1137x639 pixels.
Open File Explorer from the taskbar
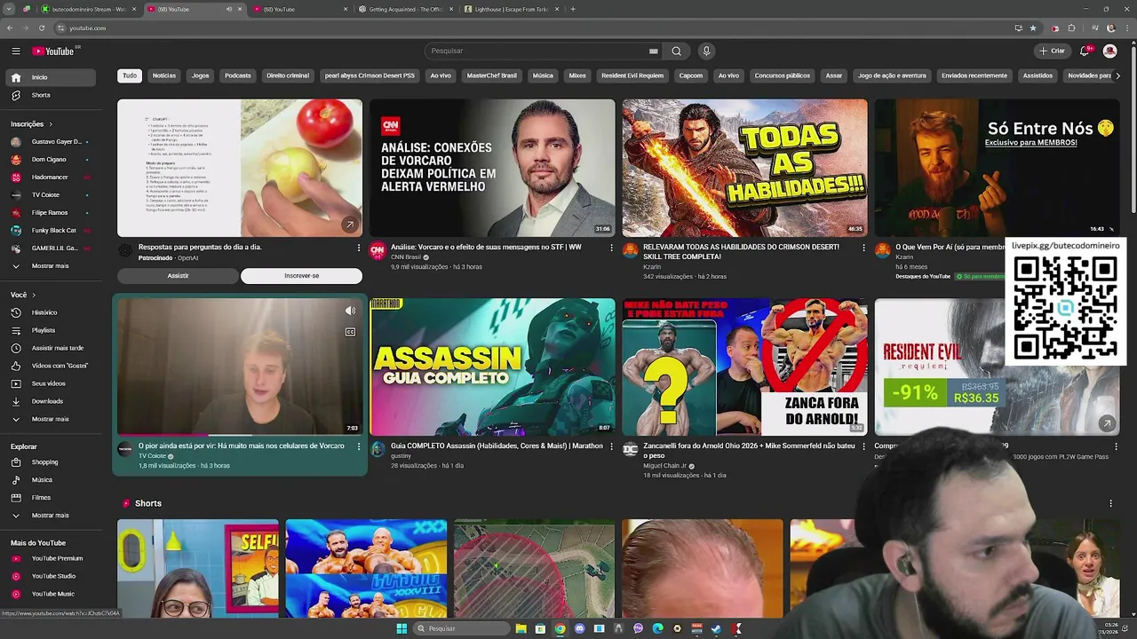tap(521, 628)
